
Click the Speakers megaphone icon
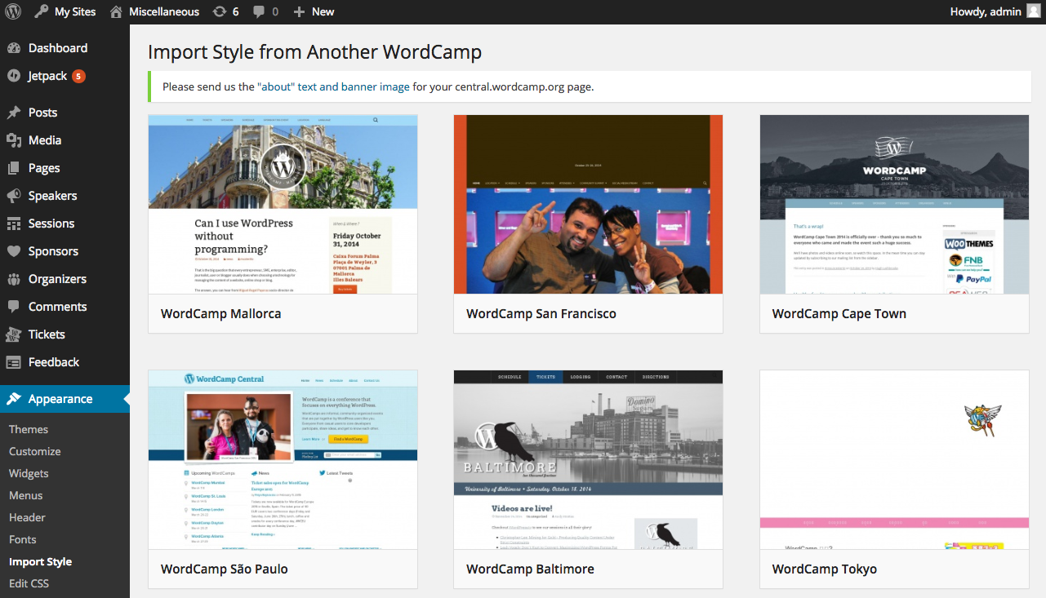tap(14, 196)
